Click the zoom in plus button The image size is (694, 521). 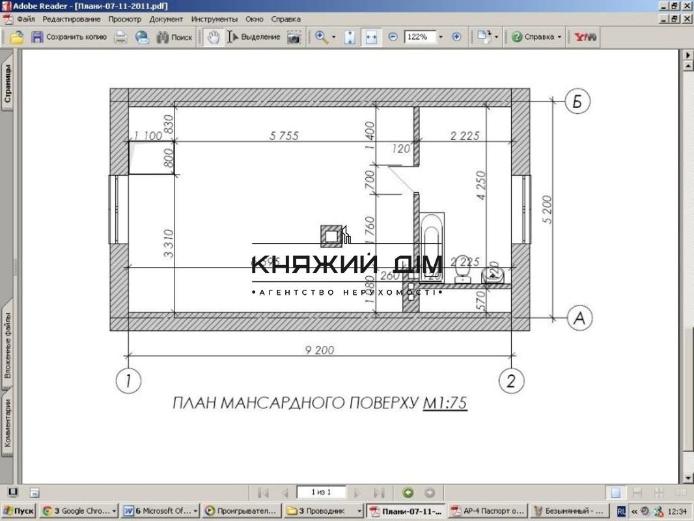[x=456, y=37]
